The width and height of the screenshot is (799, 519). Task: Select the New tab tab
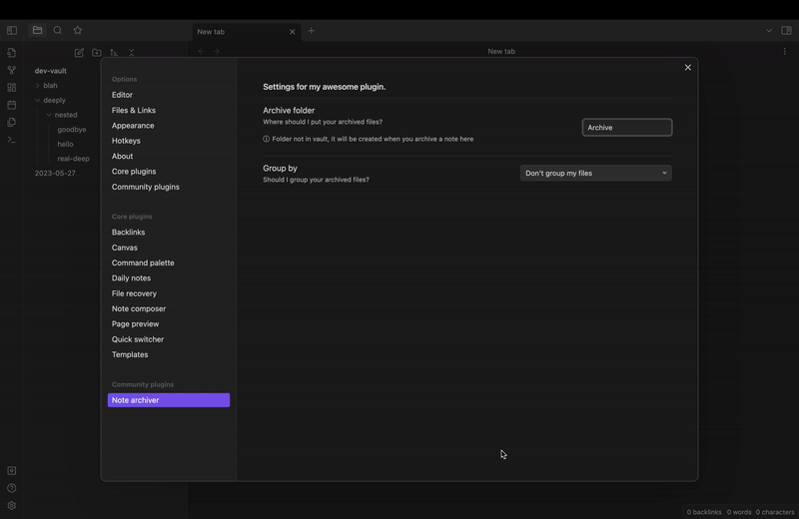click(x=247, y=32)
